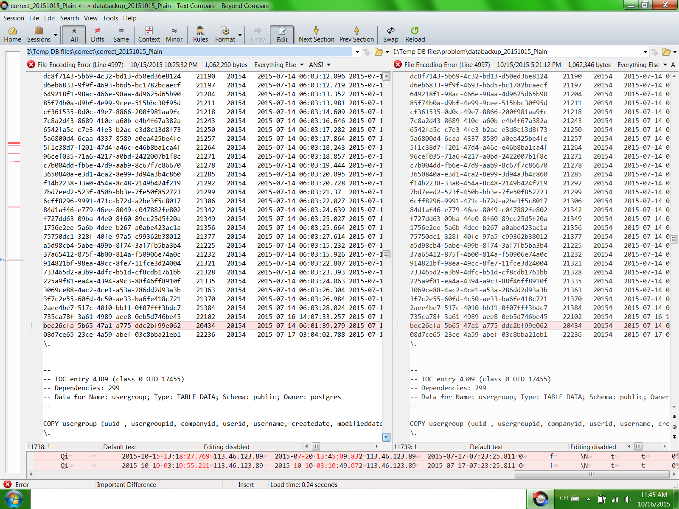The height and width of the screenshot is (509, 679).
Task: Expand the right path history dropdown
Action: point(645,52)
